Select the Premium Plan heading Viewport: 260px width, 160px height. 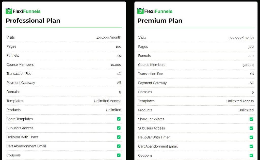160,21
